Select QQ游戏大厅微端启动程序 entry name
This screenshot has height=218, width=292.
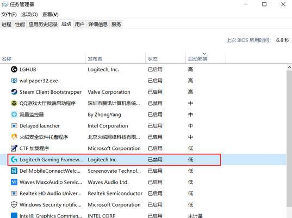pyautogui.click(x=47, y=103)
